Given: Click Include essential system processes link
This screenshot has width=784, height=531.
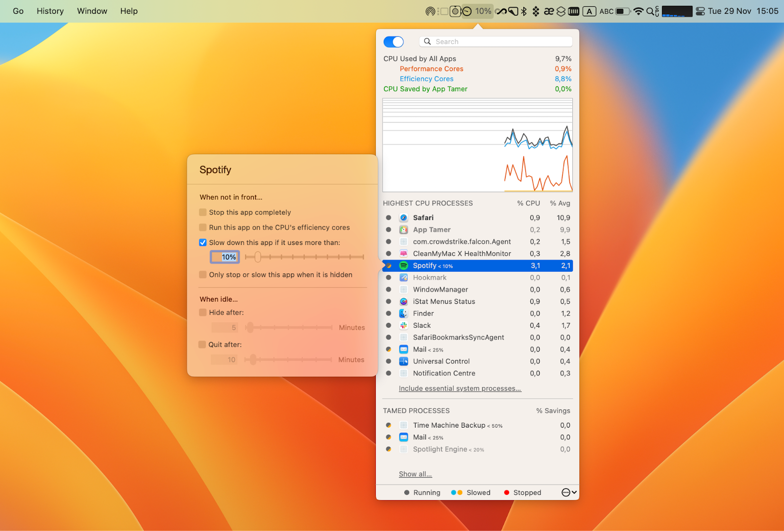Looking at the screenshot, I should [x=460, y=388].
